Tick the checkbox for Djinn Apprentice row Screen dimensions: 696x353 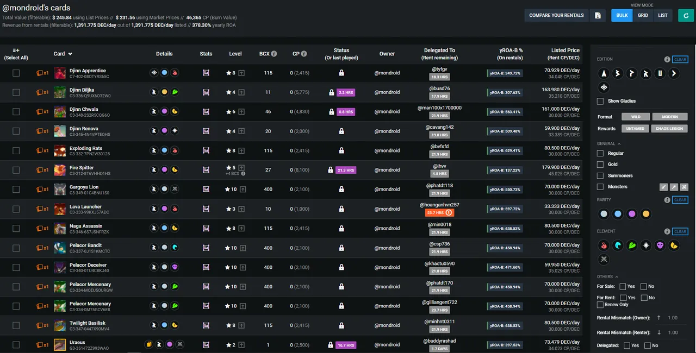pos(16,73)
